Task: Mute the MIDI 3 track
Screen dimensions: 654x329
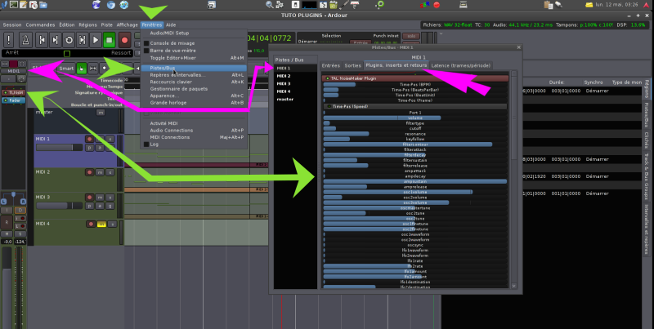Action: pos(100,197)
